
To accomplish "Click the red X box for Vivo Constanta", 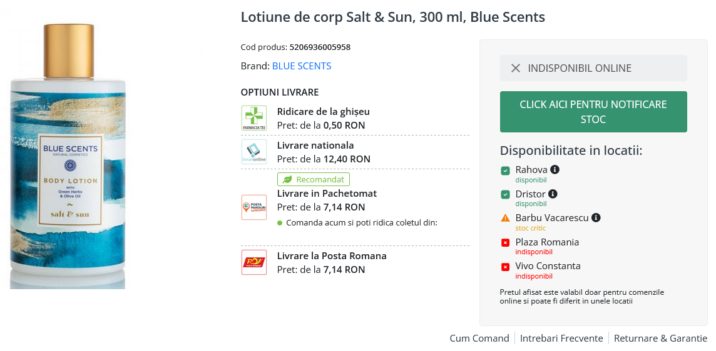I will click(505, 267).
